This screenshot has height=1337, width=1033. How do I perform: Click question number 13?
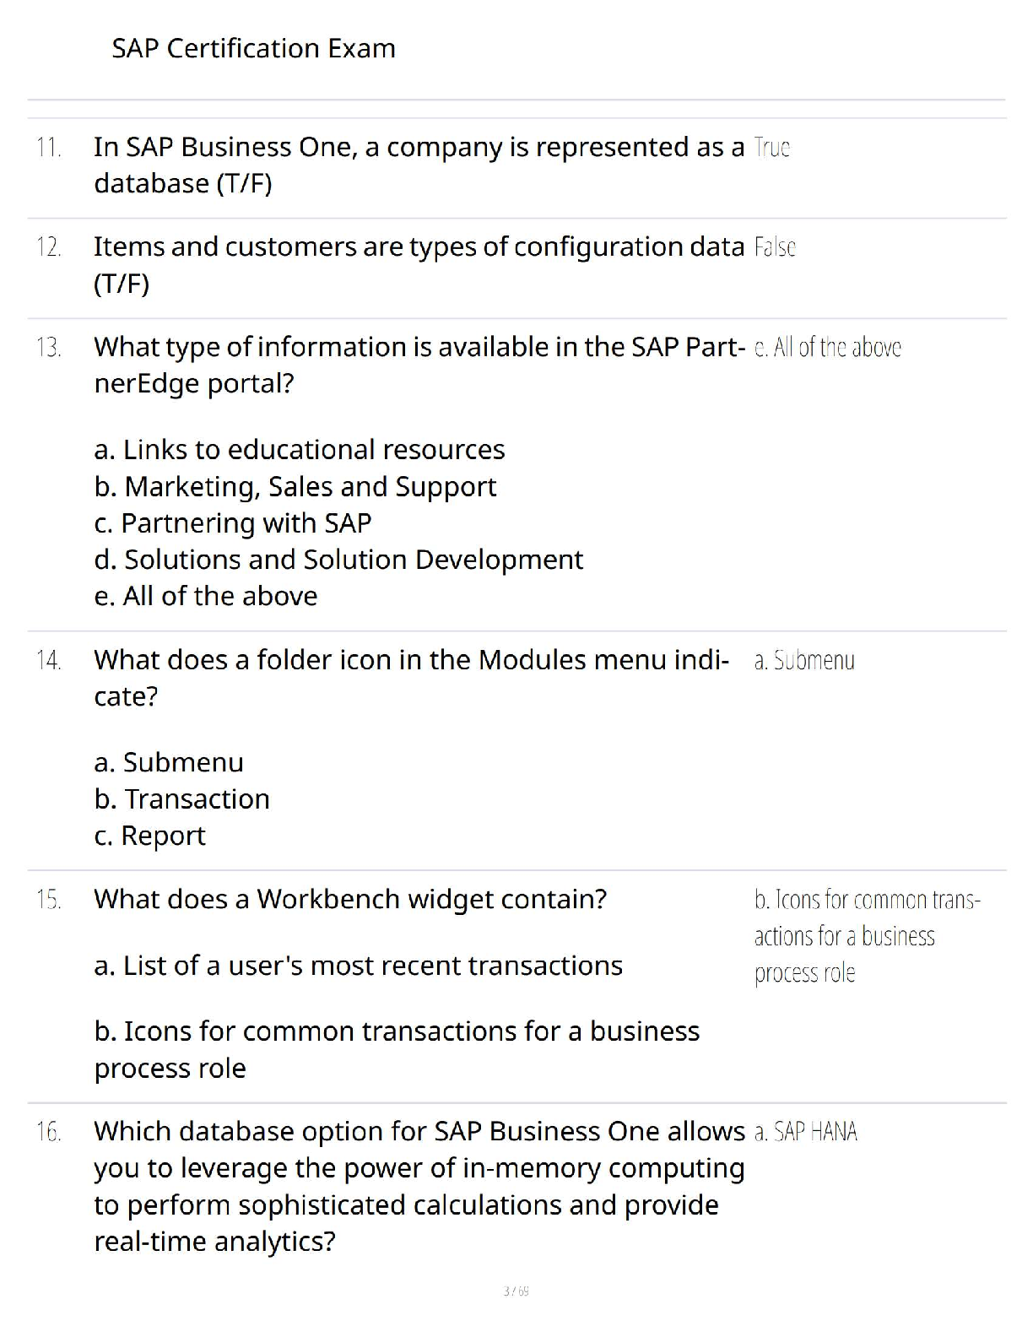pyautogui.click(x=49, y=348)
